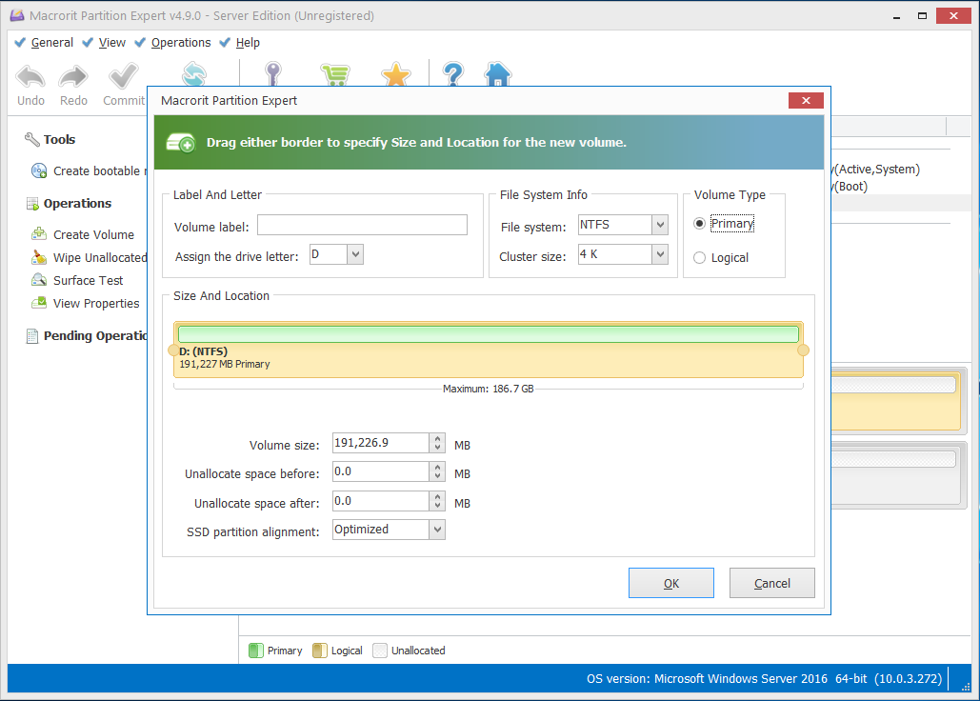Click the Cancel button
Screen dimensions: 980x701
[x=771, y=583]
